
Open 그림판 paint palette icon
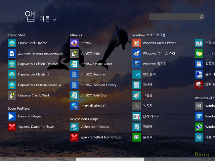coord(137,95)
